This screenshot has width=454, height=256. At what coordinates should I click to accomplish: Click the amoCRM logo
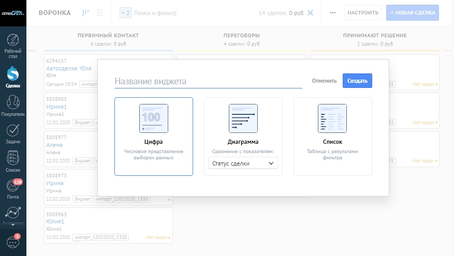coord(13,12)
